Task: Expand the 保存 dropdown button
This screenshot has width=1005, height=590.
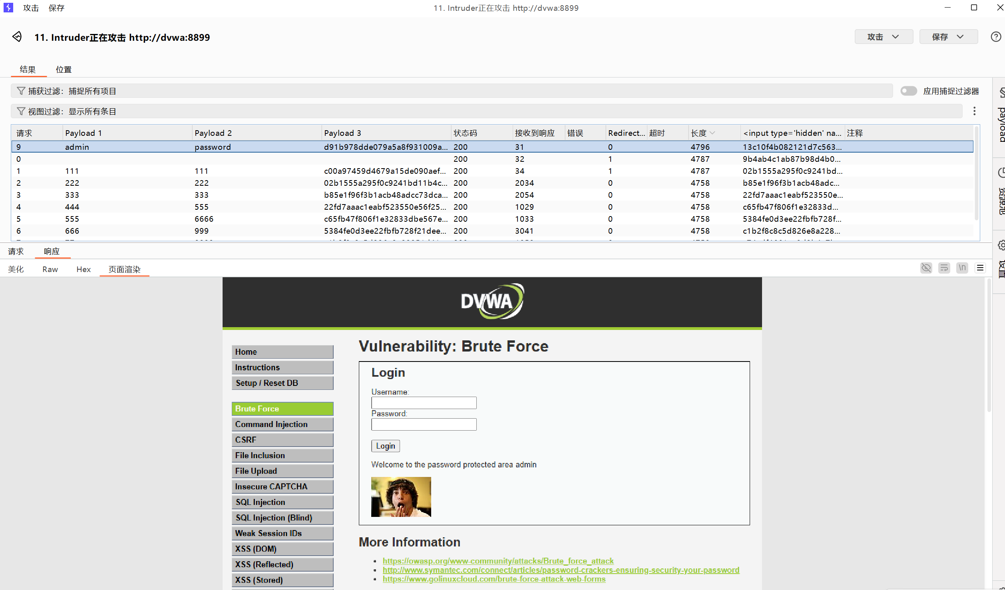Action: coord(948,37)
